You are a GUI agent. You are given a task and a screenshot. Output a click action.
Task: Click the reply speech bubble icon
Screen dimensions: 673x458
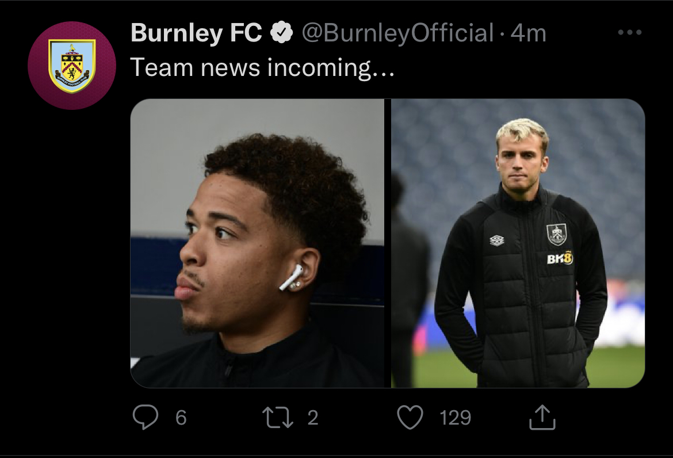pyautogui.click(x=145, y=417)
